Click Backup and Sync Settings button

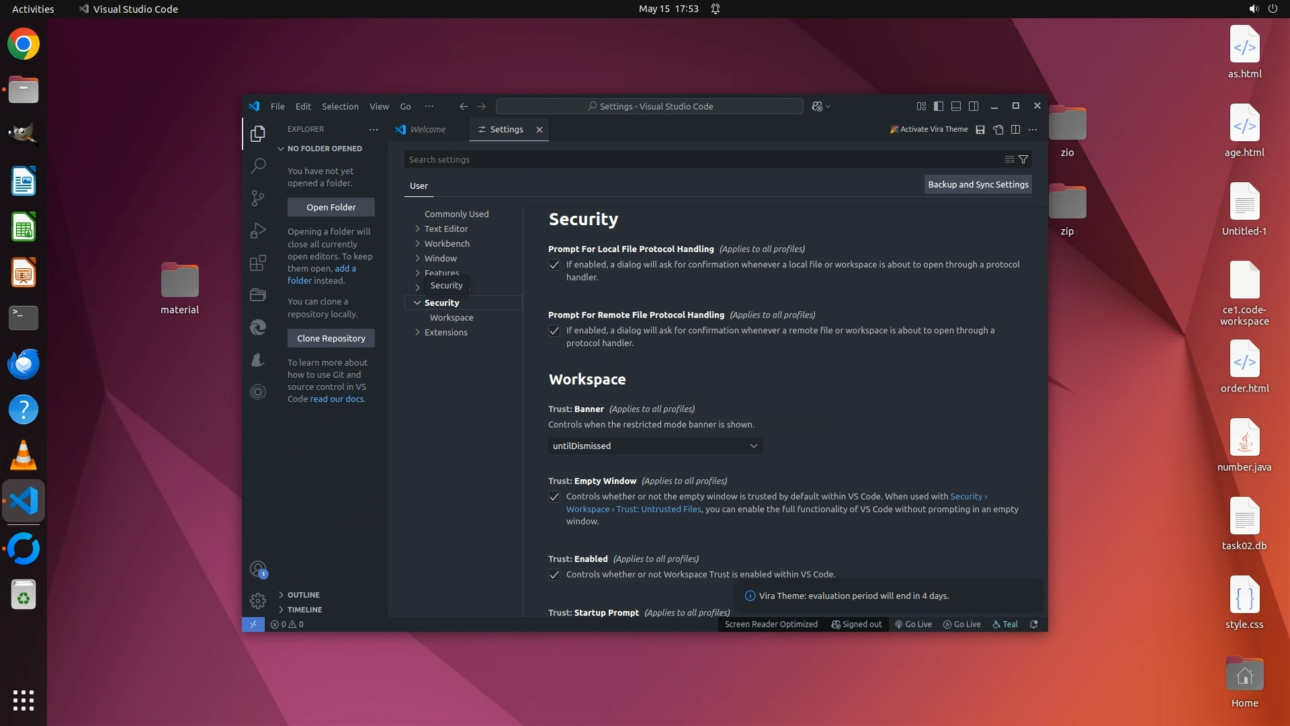click(978, 184)
